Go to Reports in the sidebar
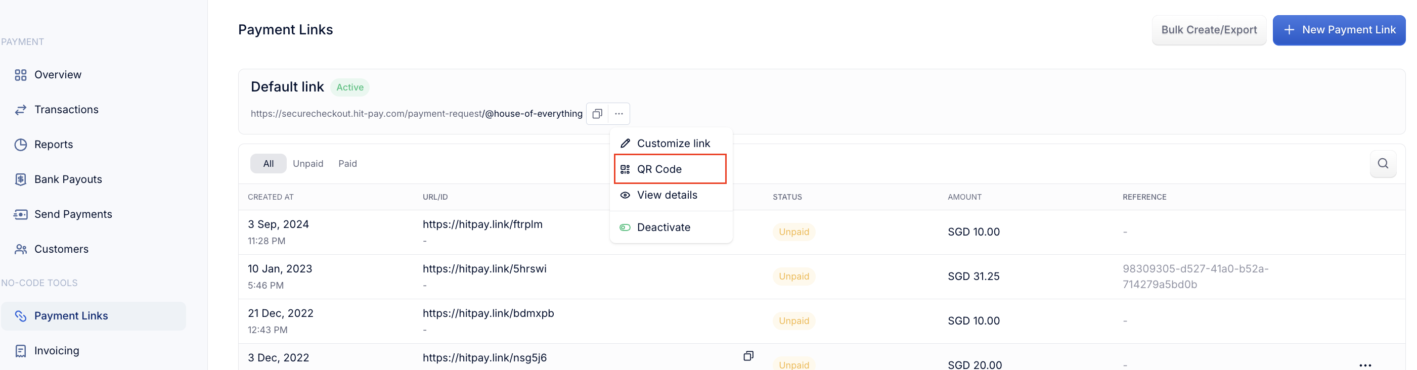The image size is (1417, 370). pos(54,145)
